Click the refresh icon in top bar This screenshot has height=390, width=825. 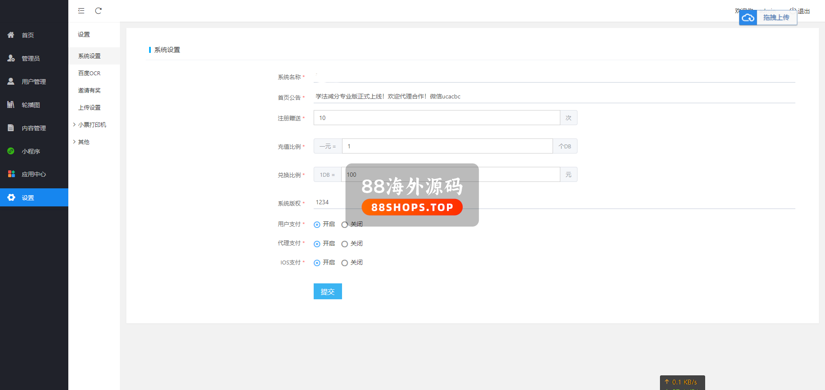pos(98,11)
